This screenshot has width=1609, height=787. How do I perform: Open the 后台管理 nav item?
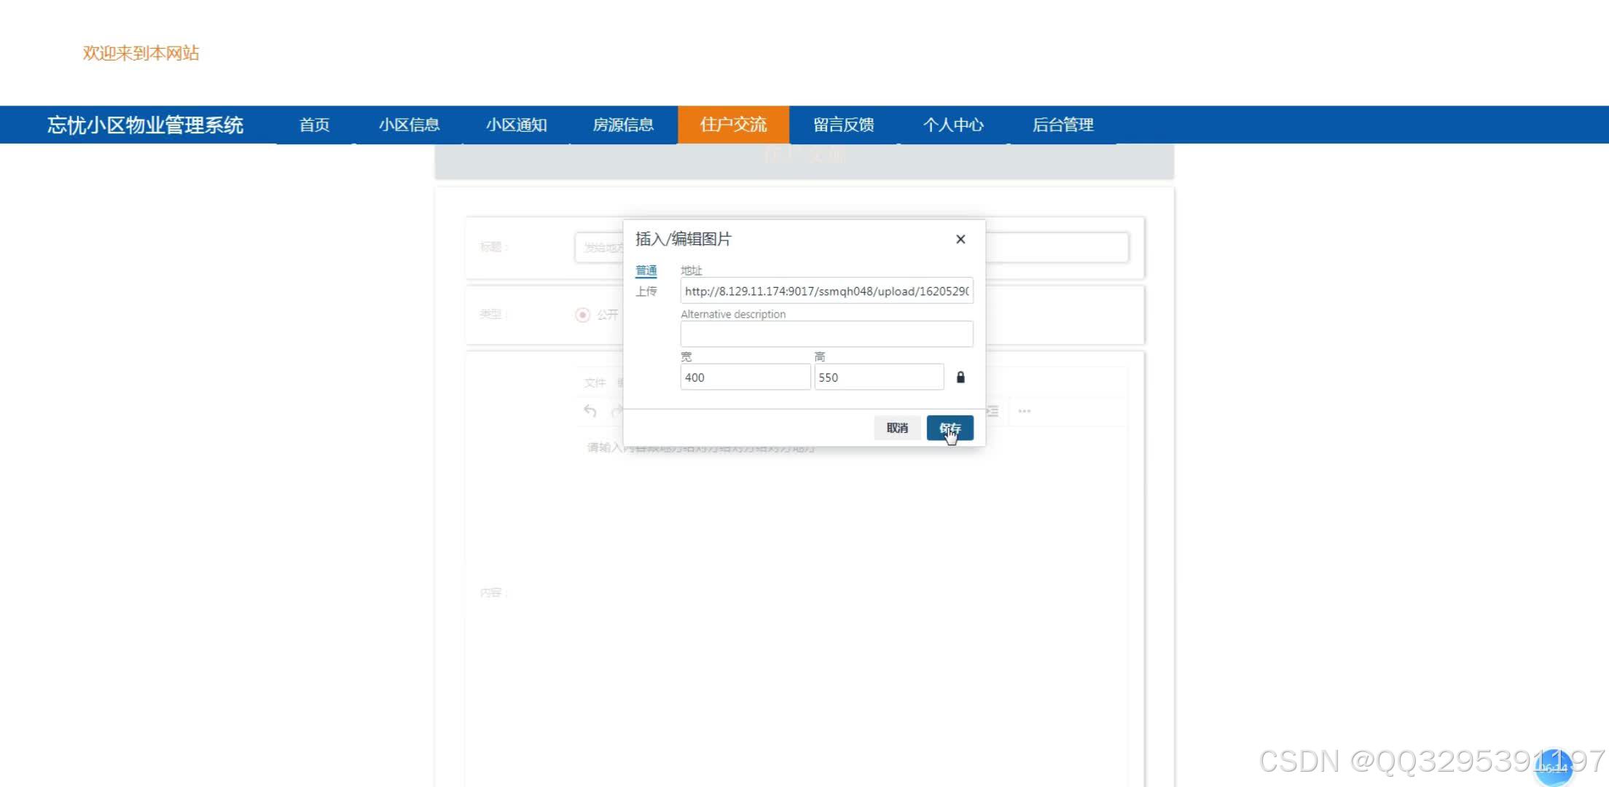coord(1063,125)
